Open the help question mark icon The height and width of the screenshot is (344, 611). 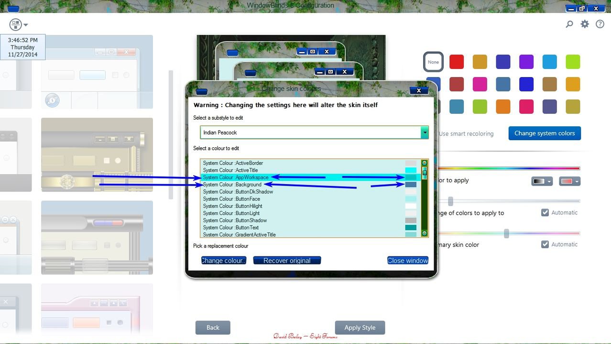click(600, 24)
